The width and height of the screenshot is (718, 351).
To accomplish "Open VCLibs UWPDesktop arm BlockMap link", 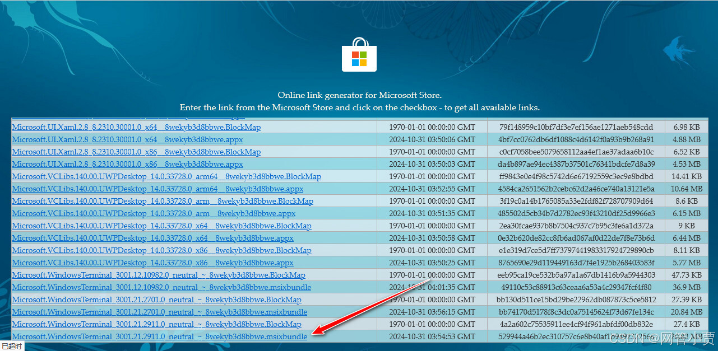I will coord(163,201).
